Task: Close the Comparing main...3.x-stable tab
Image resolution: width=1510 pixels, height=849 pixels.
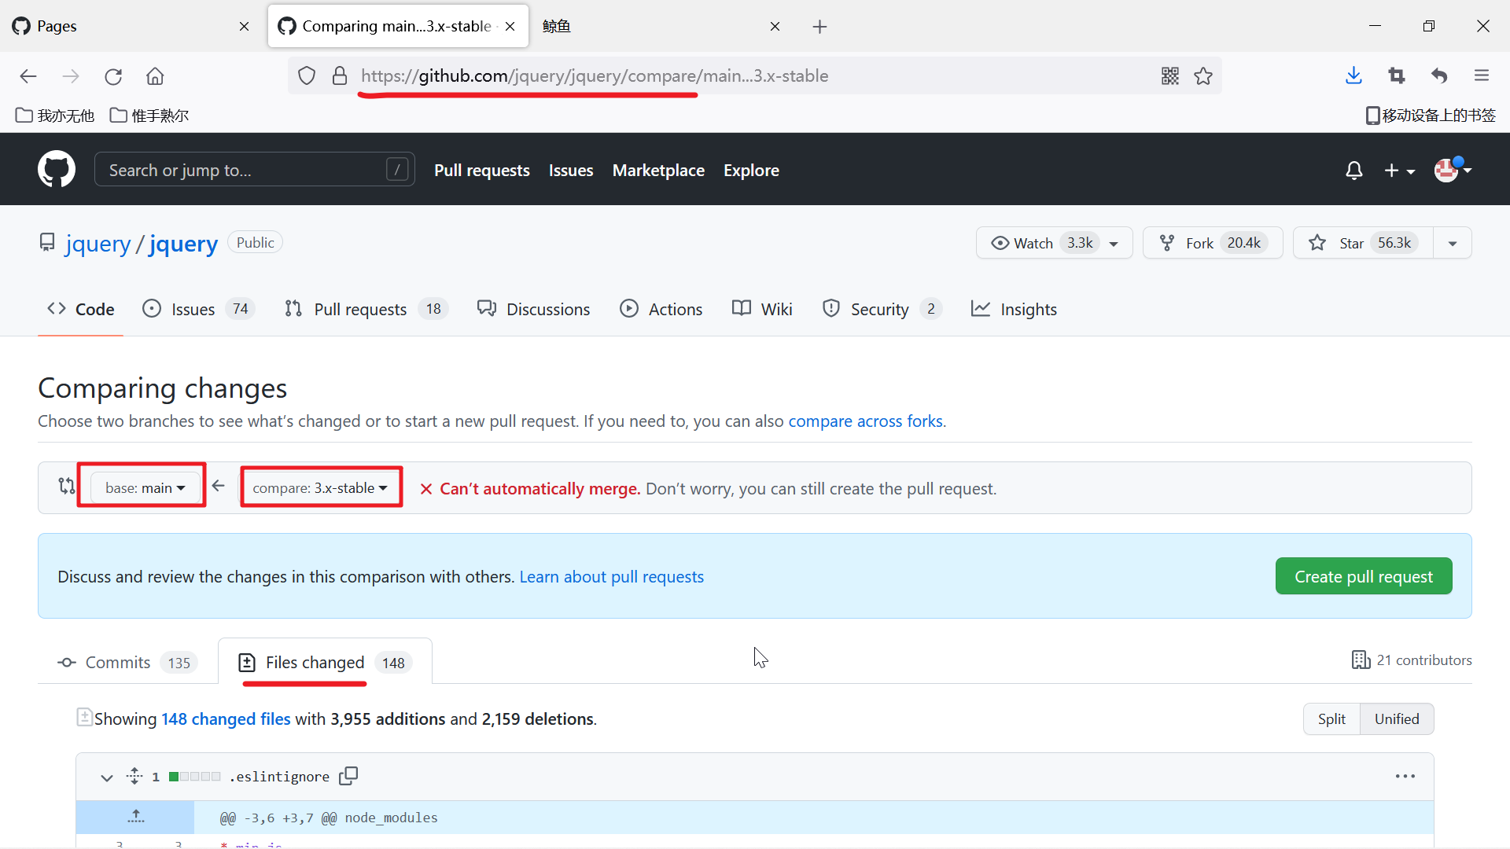Action: point(510,27)
